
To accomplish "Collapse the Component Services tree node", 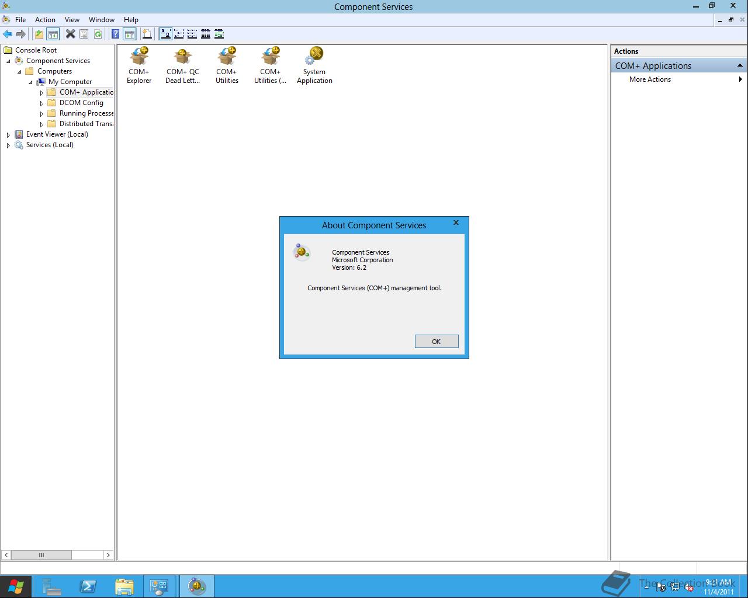I will pos(8,61).
